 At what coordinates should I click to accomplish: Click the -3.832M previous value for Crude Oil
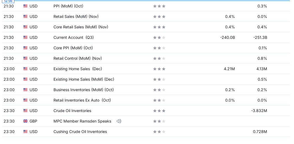(x=259, y=111)
